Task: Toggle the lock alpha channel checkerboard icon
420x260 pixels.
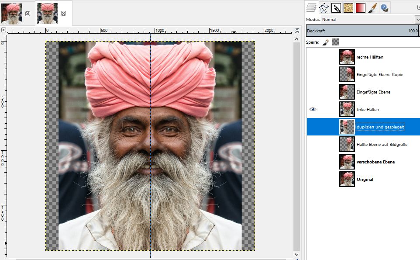Action: 335,42
